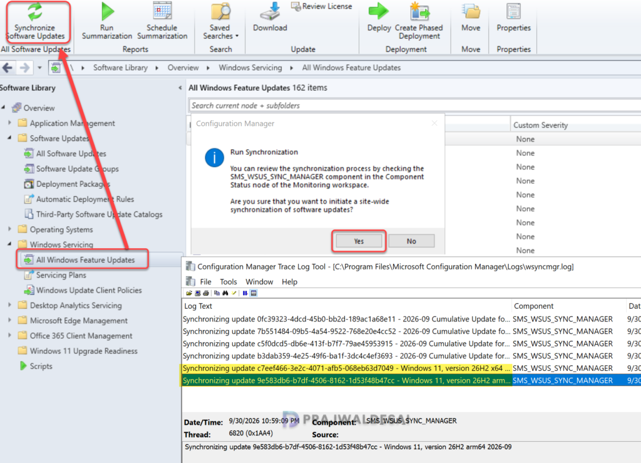Screen dimensions: 641x463
Task: Click All Windows Feature Updates in the breadcrumb
Action: click(x=351, y=68)
